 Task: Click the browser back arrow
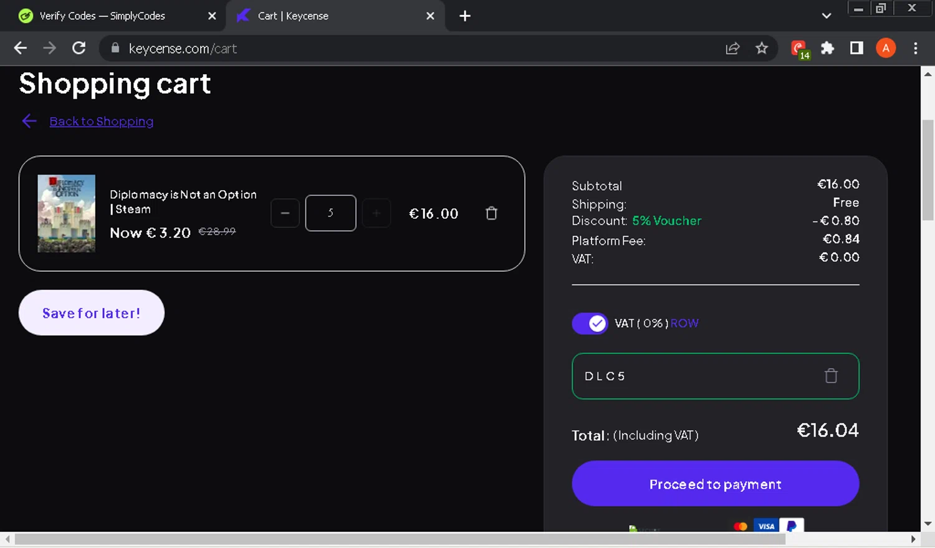21,49
